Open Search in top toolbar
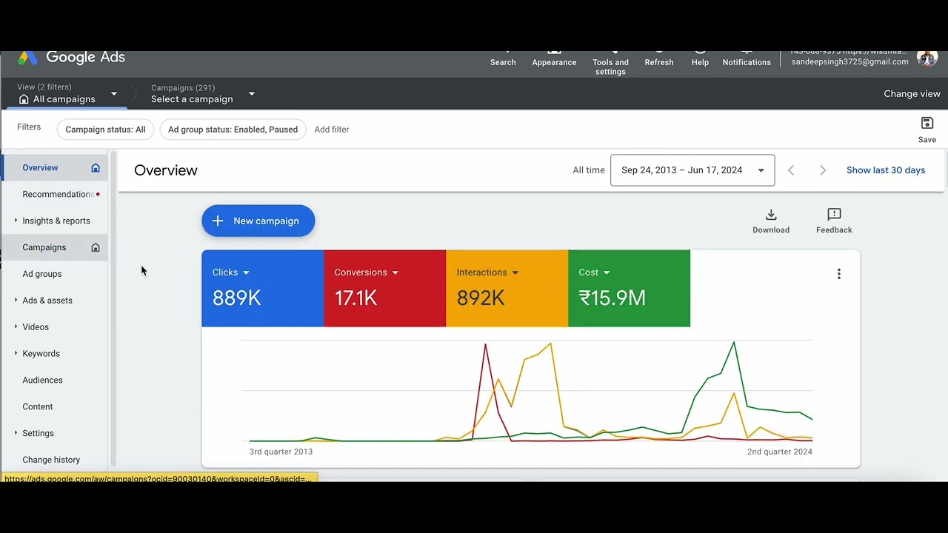Viewport: 948px width, 533px height. click(503, 59)
